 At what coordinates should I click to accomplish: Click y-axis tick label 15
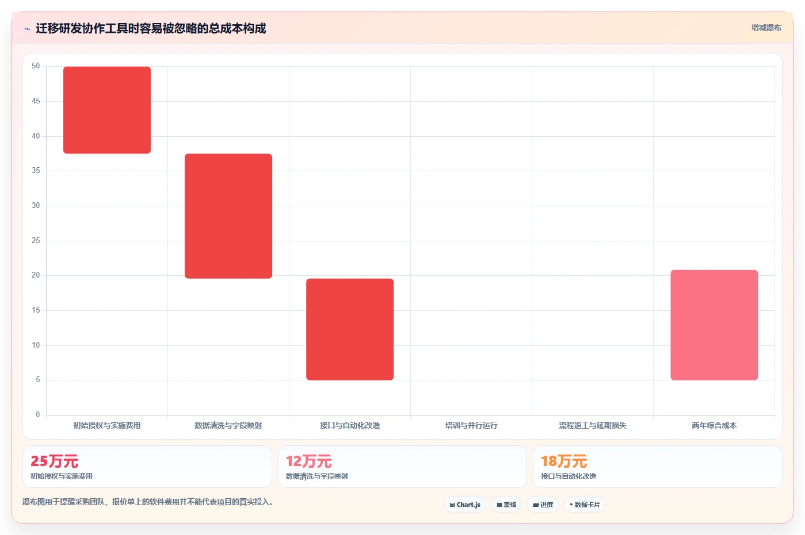pos(36,310)
